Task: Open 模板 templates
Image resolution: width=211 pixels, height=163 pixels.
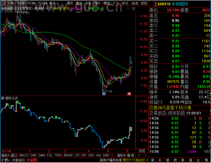Action: pyautogui.click(x=131, y=155)
